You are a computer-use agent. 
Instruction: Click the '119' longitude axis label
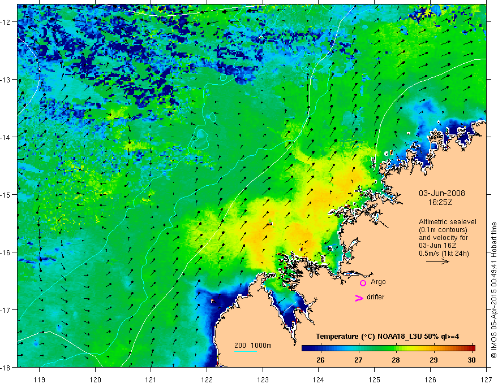point(40,380)
